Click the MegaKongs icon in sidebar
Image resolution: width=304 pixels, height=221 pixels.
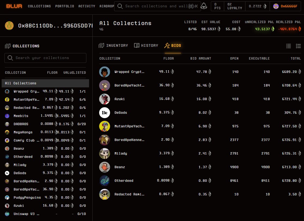(7, 132)
